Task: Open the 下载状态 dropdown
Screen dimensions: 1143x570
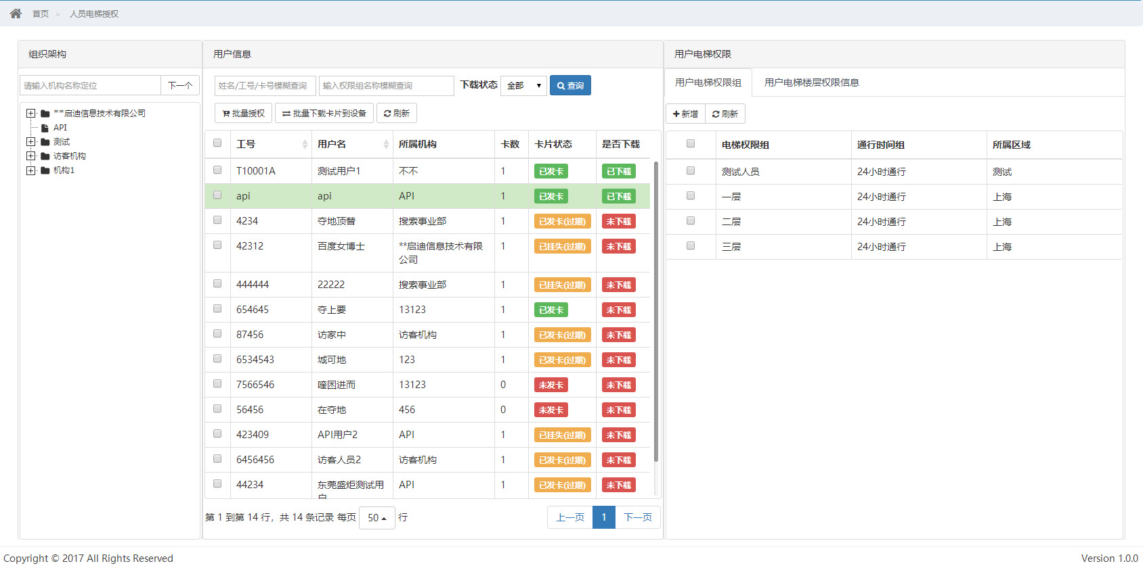Action: [x=523, y=85]
